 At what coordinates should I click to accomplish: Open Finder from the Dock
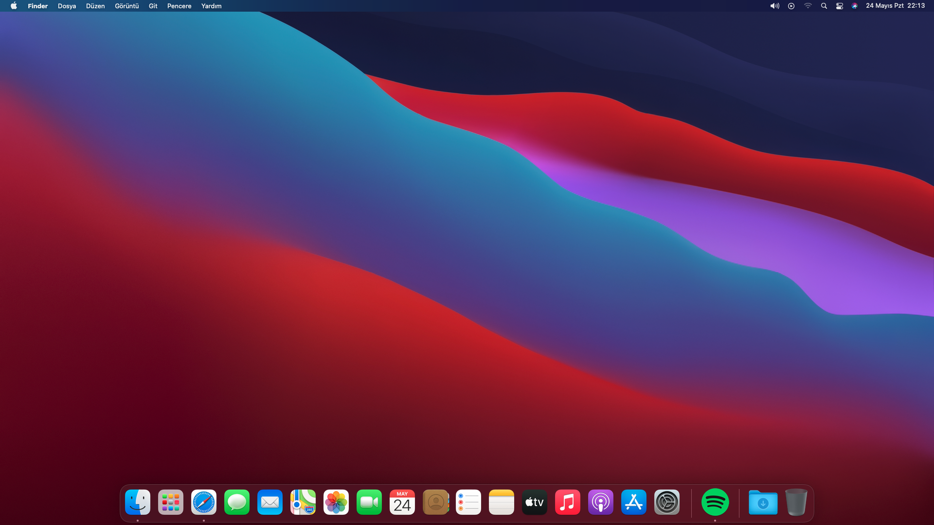coord(138,502)
